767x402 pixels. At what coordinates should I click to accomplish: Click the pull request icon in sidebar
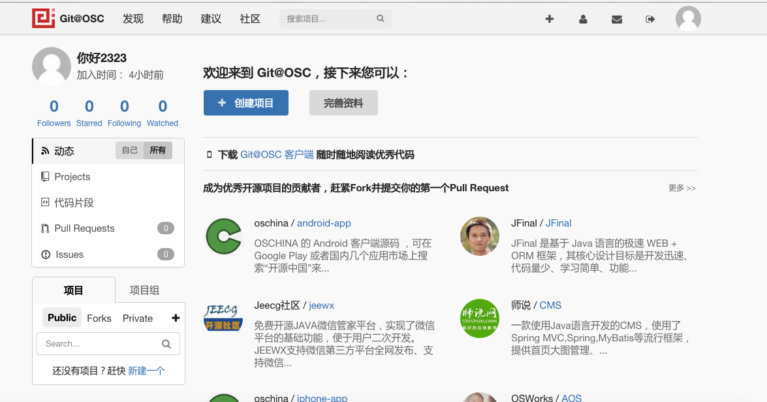click(45, 228)
